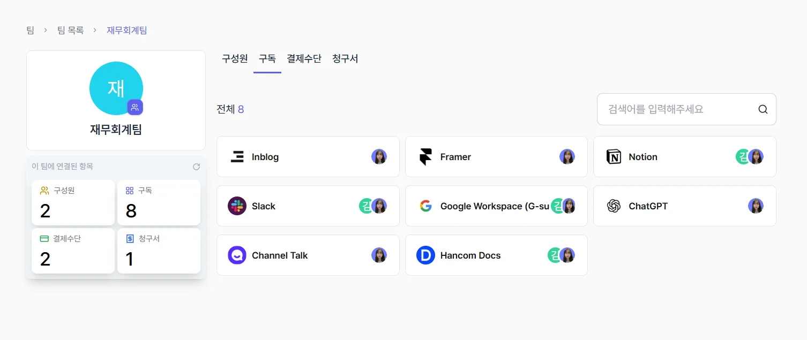
Task: Select the 구독 tab
Action: pyautogui.click(x=267, y=59)
